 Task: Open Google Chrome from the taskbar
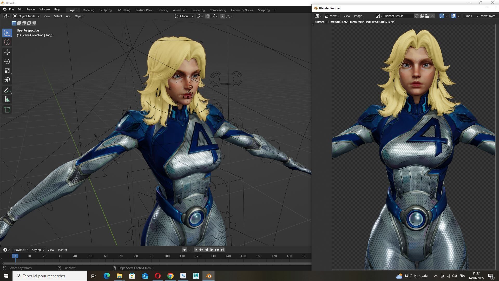pos(170,276)
